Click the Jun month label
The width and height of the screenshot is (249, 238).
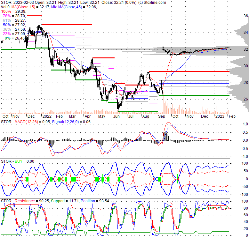[x=116, y=116]
